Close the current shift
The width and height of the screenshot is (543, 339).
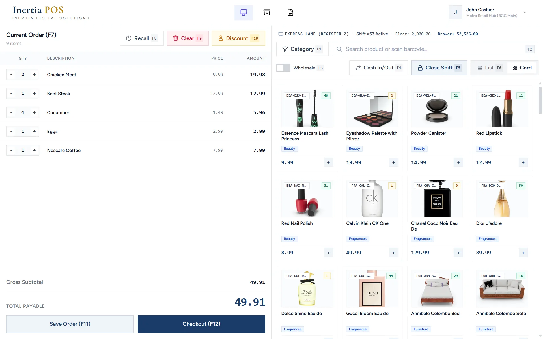coord(439,68)
